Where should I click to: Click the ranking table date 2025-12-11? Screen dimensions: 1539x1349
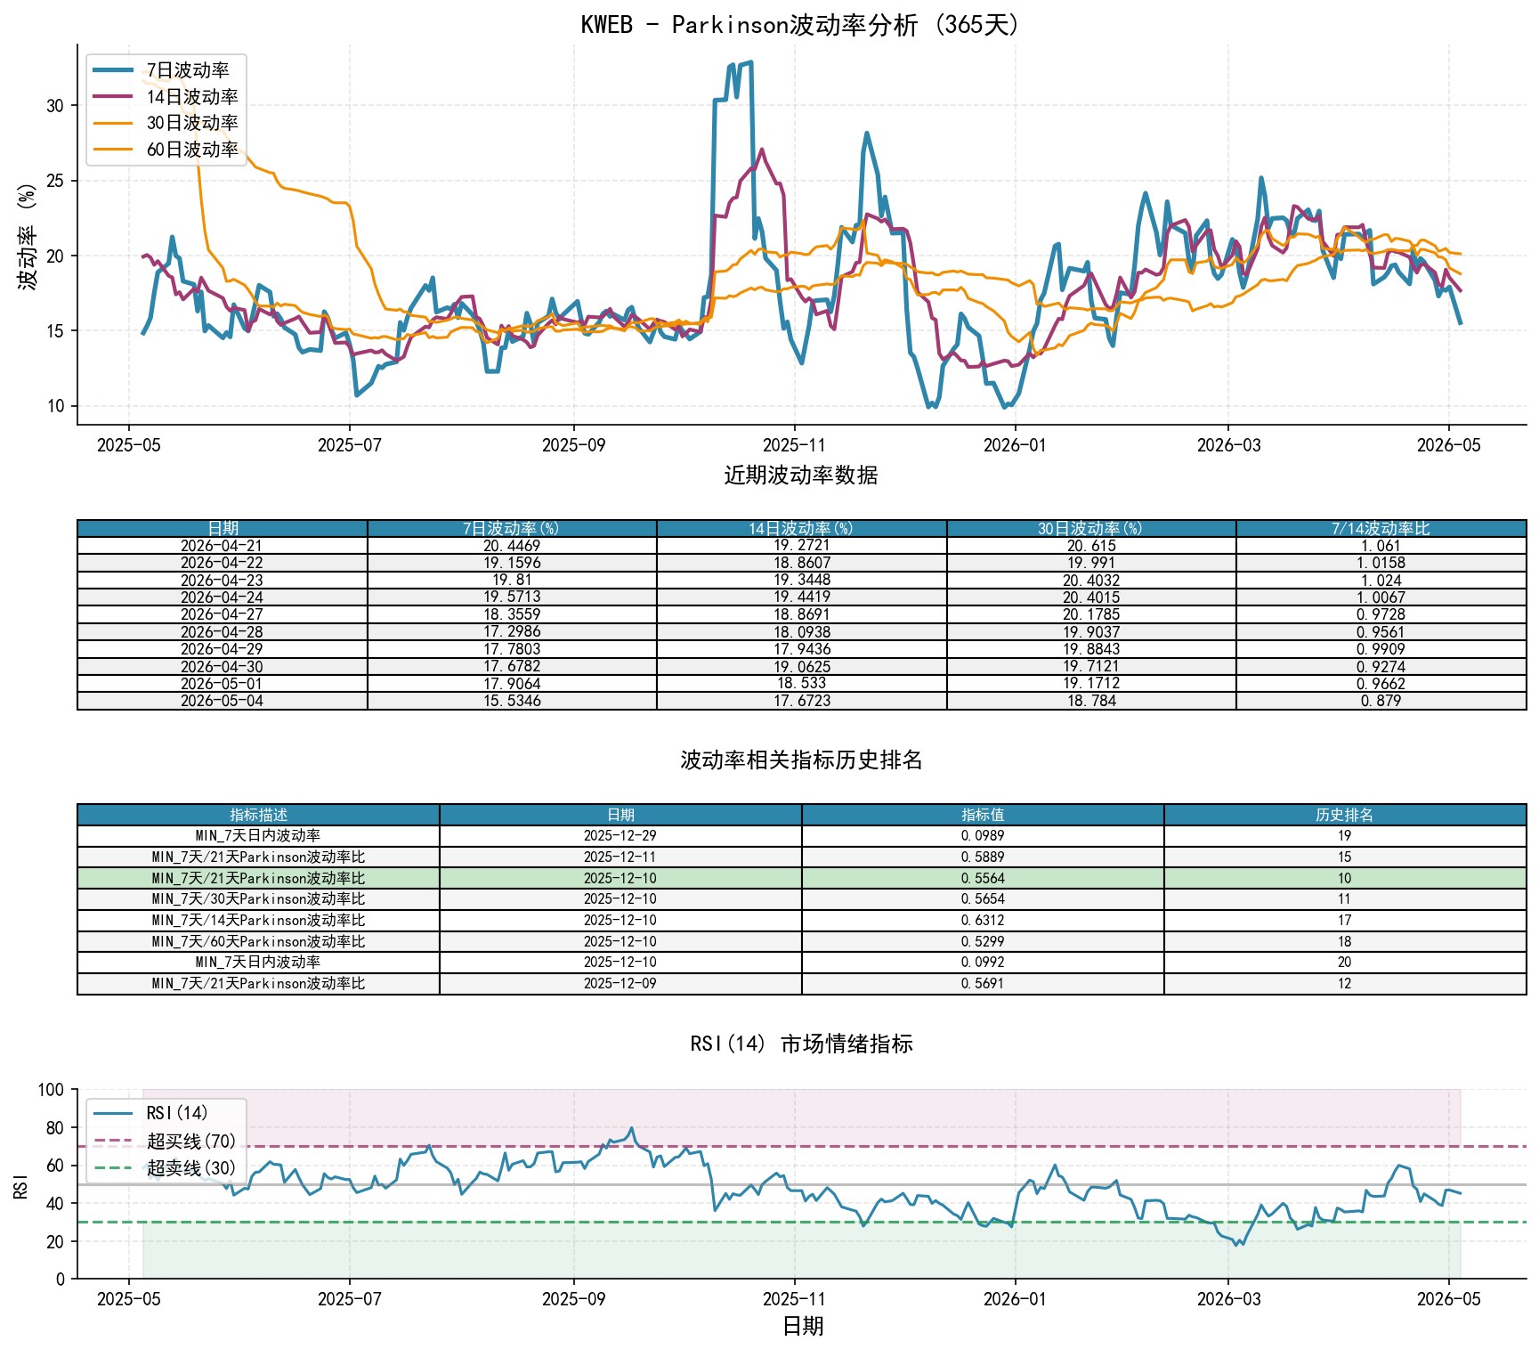pos(620,857)
